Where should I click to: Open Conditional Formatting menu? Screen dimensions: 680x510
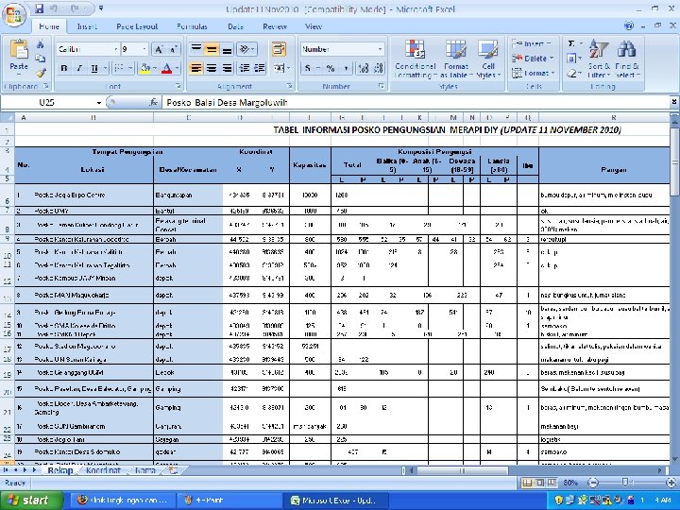pos(415,59)
